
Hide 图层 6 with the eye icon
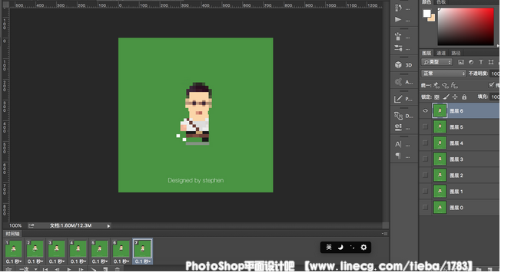coord(425,111)
